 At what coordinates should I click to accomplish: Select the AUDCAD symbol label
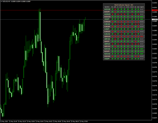(107, 9)
